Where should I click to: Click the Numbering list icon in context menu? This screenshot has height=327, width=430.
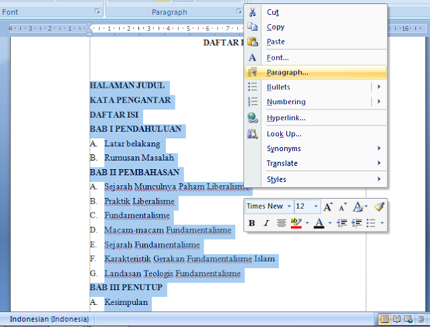(253, 101)
